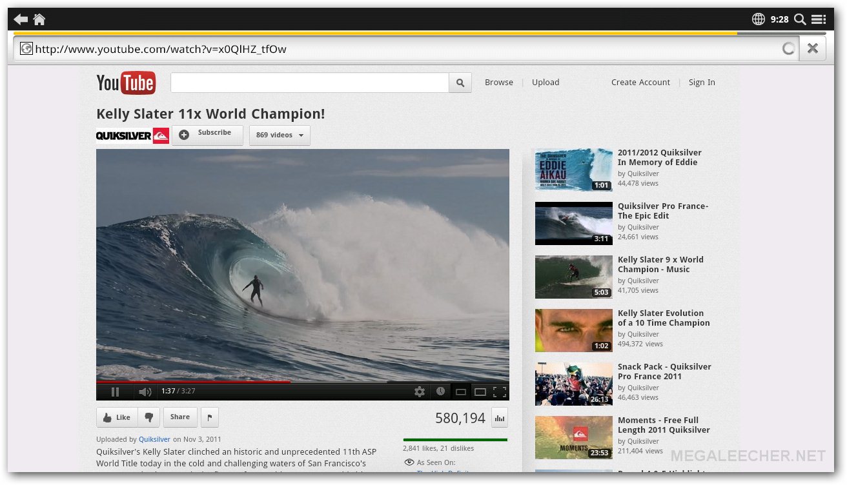Open the system menu icon
This screenshot has height=485, width=847.
point(819,19)
